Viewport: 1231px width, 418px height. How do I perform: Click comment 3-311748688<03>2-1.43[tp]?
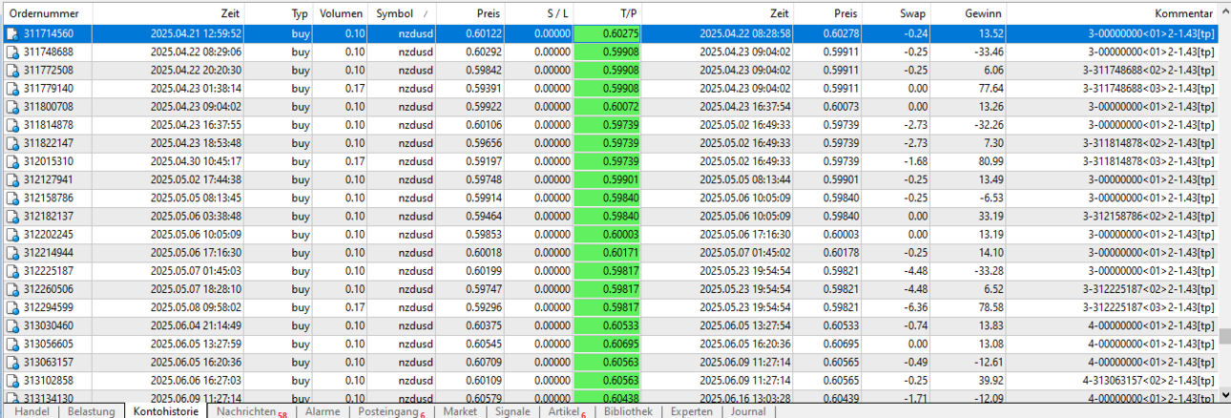coord(1148,88)
